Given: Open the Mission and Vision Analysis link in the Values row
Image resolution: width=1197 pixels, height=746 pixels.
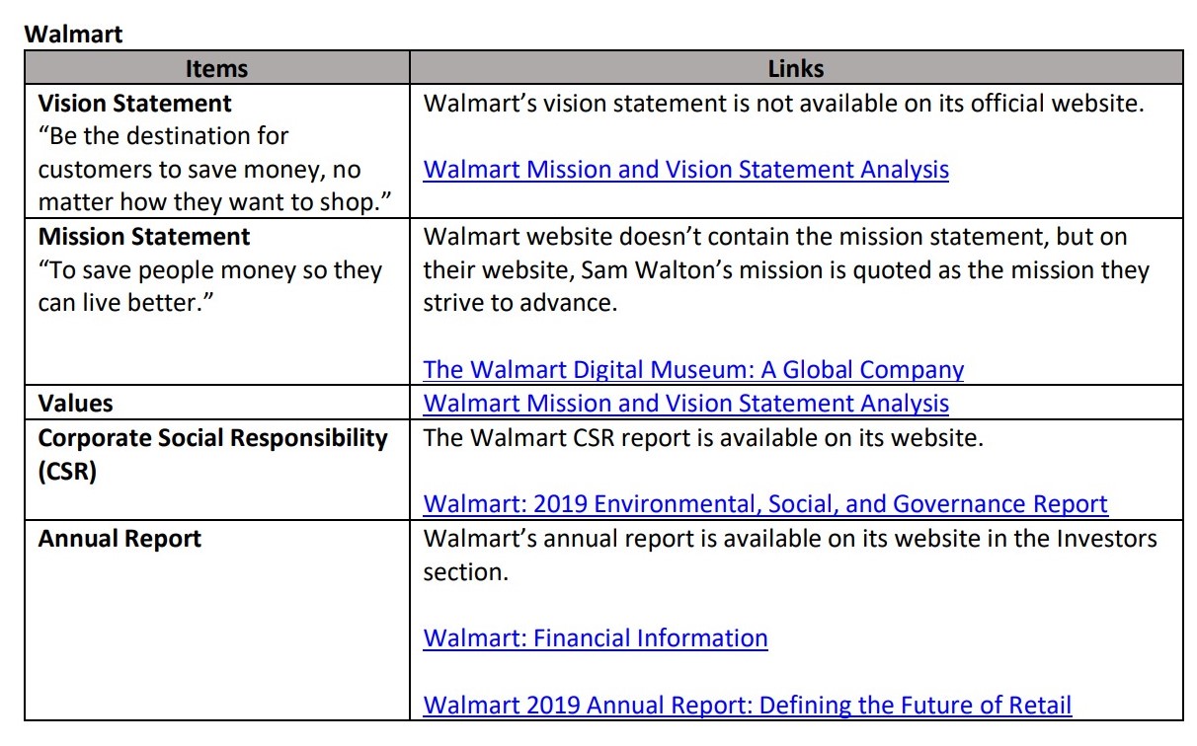Looking at the screenshot, I should (x=686, y=404).
